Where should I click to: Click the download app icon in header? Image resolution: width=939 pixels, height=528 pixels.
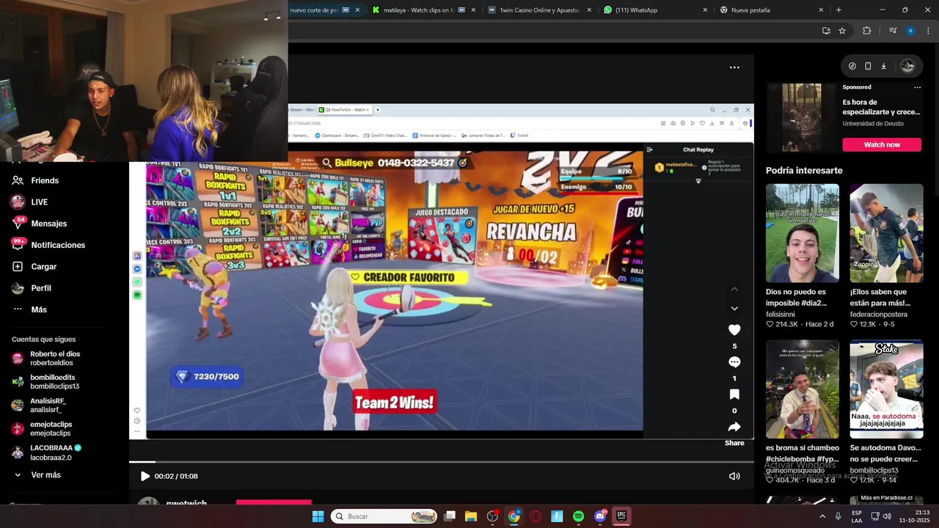coord(883,66)
